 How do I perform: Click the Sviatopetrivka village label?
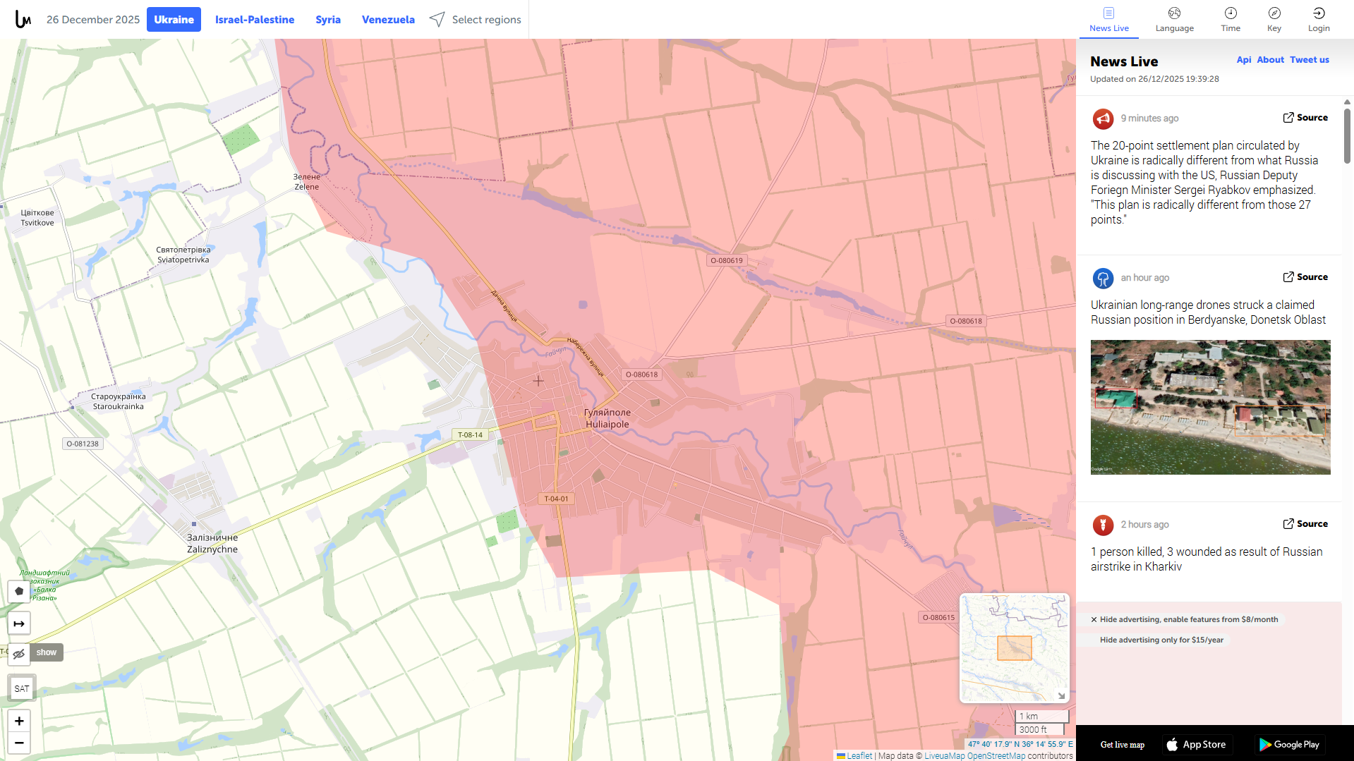tap(183, 255)
